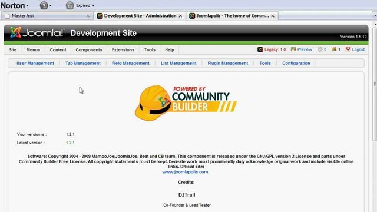This screenshot has width=377, height=212.
Task: Click the Legacy: 1.0 status text
Action: [275, 49]
